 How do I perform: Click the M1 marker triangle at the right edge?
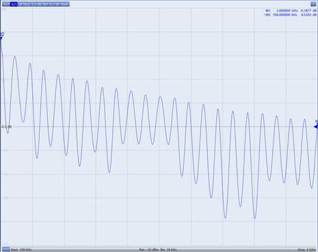(x=316, y=126)
